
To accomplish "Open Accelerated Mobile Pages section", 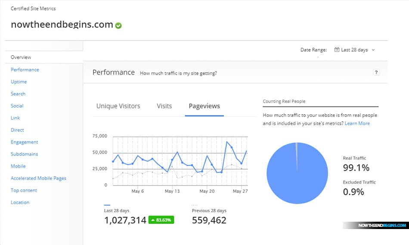I will pos(38,178).
